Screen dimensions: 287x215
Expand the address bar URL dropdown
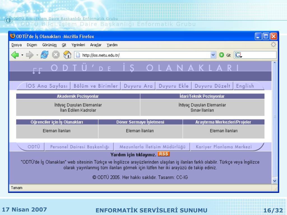(x=213, y=55)
